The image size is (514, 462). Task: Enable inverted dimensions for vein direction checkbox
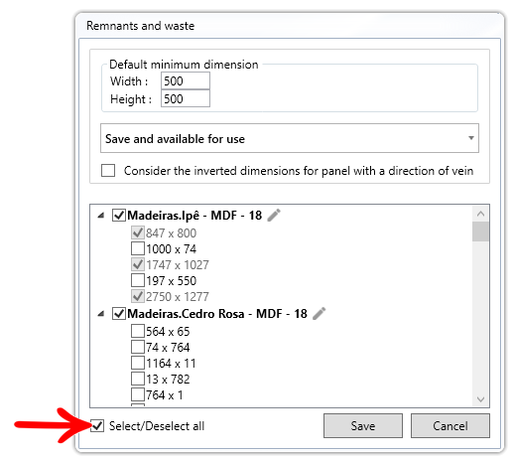pyautogui.click(x=108, y=171)
